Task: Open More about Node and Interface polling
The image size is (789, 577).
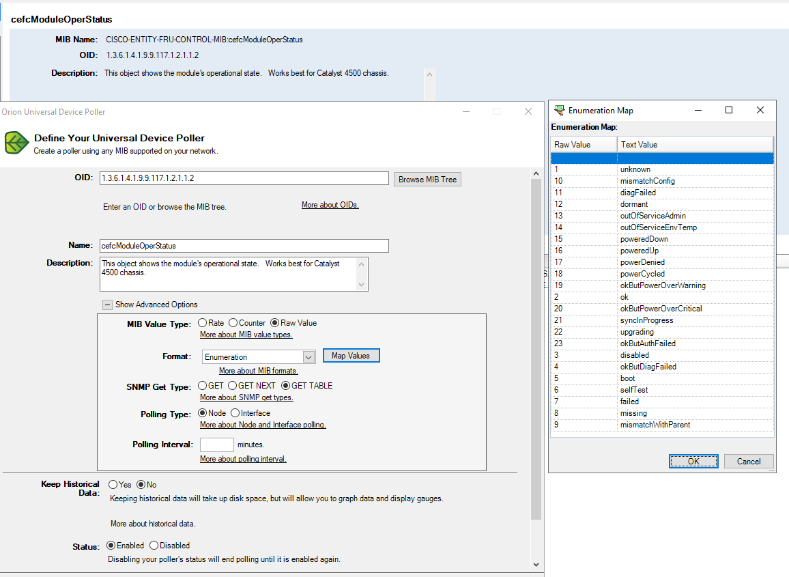Action: pos(263,425)
